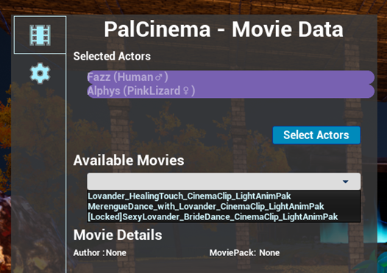Click the MoviePack: None text
The height and width of the screenshot is (273, 387).
[x=244, y=252]
